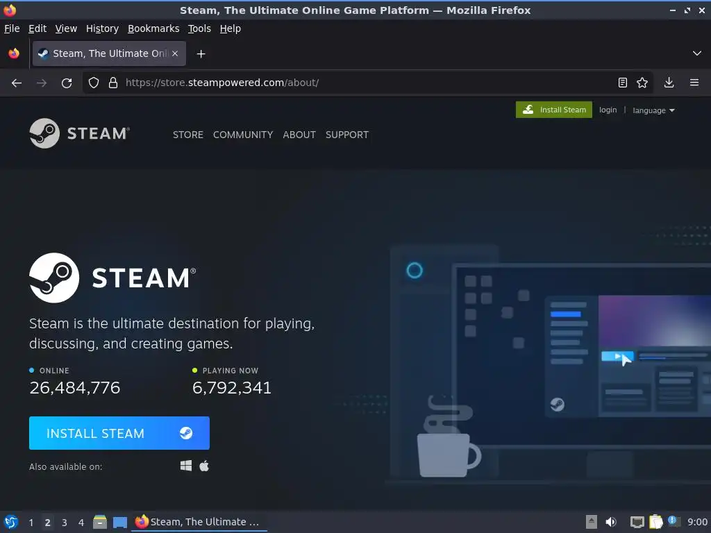Click the removable media eject tray icon
Screen dimensions: 711x533
coord(592,522)
